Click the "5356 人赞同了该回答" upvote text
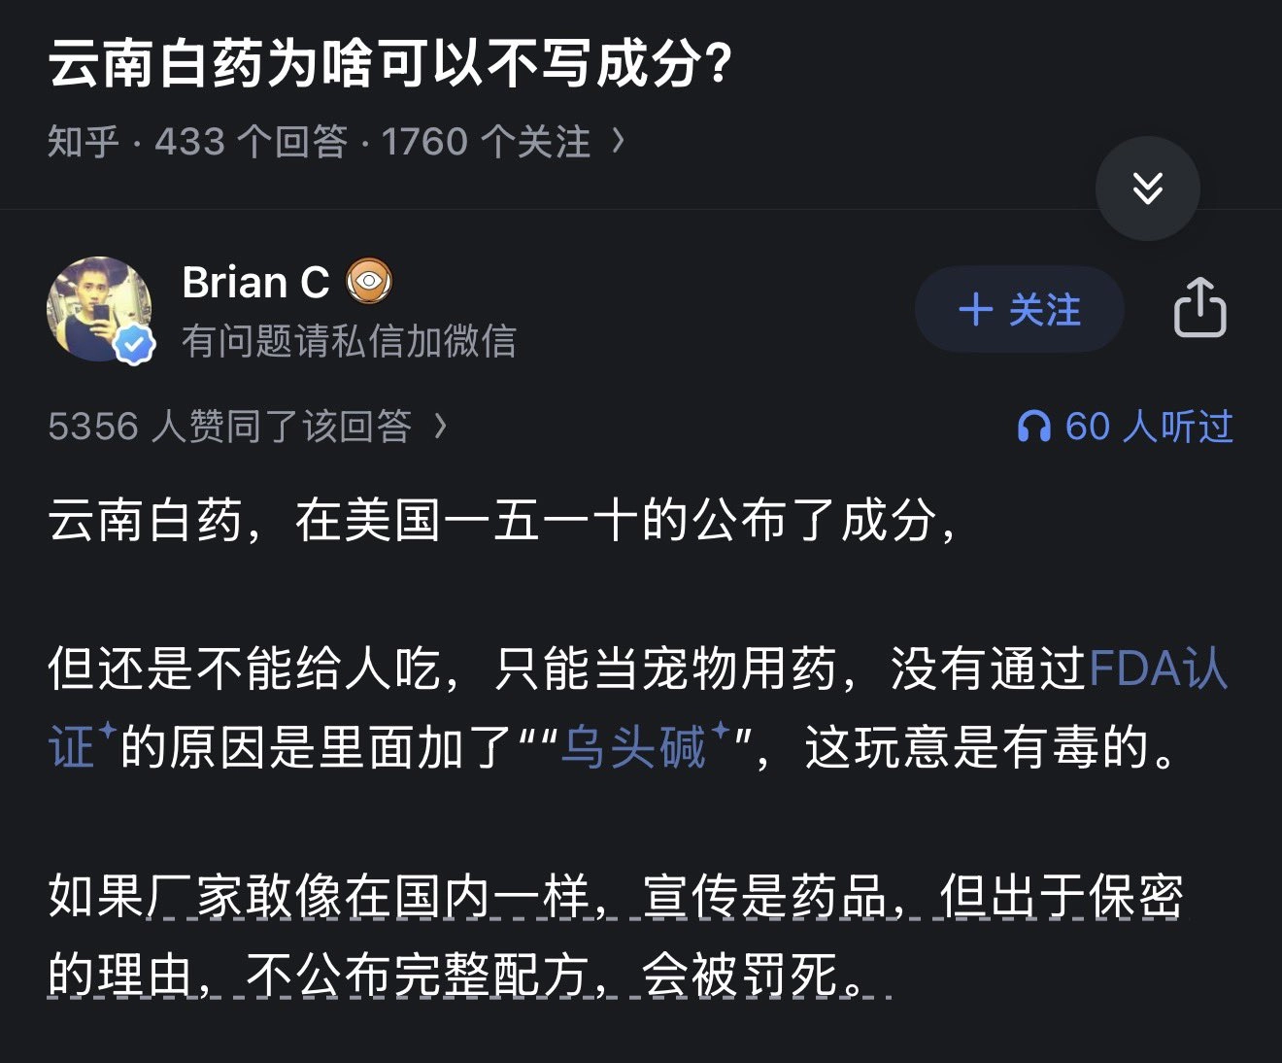This screenshot has height=1063, width=1282. point(229,427)
